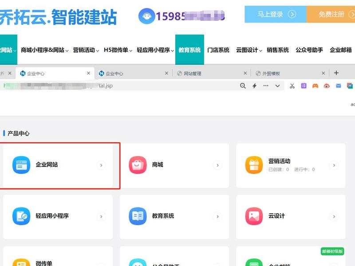Click the zoom magnifier icon in address bar

[243, 86]
